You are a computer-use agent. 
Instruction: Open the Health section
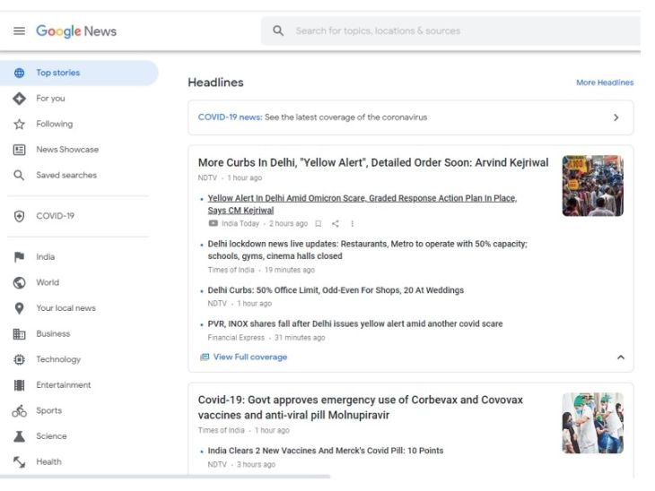[48, 461]
